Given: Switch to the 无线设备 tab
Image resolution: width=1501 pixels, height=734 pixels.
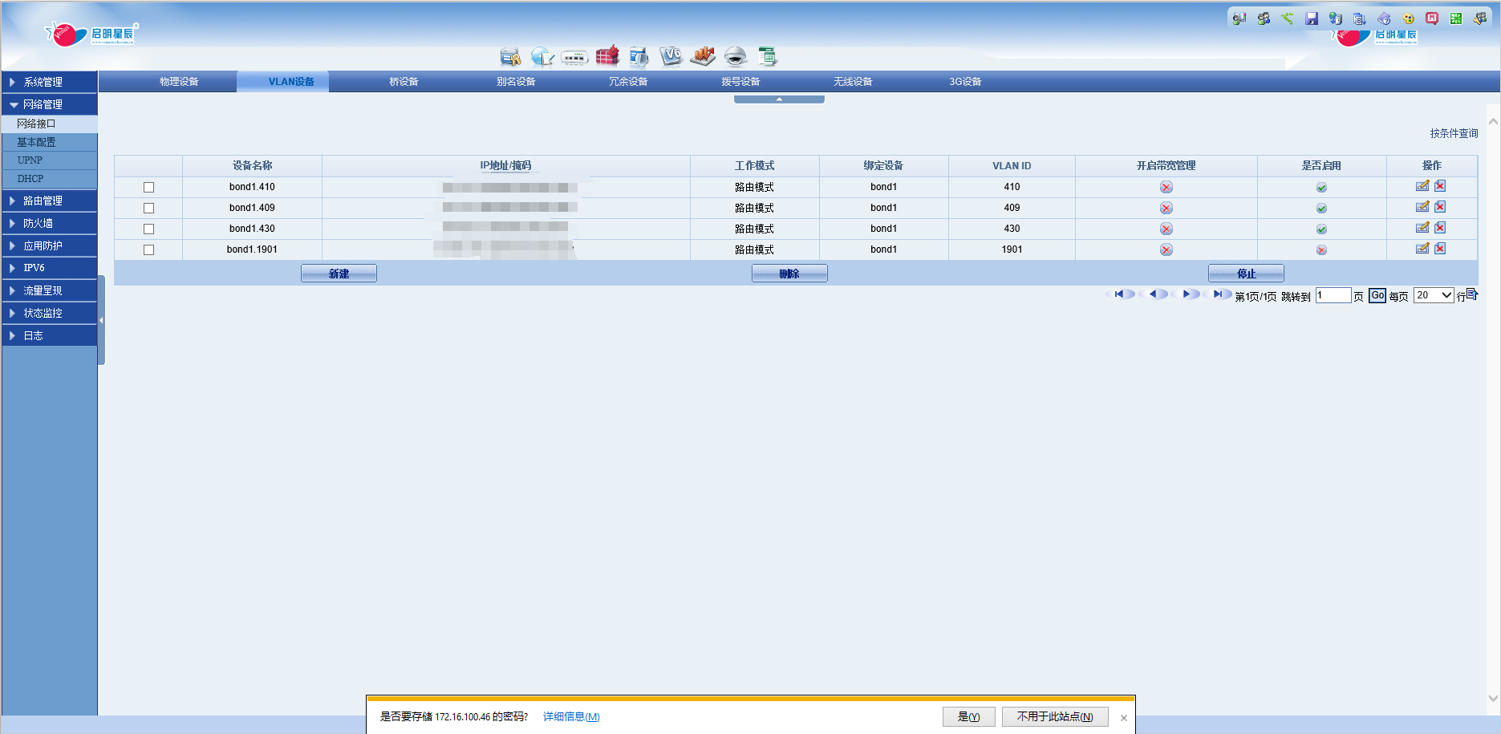Looking at the screenshot, I should click(x=853, y=82).
